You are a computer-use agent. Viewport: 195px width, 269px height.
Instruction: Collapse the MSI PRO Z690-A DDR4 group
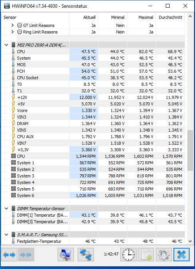pyautogui.click(x=6, y=45)
